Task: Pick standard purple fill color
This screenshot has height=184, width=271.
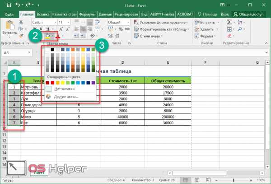Action: (93, 83)
